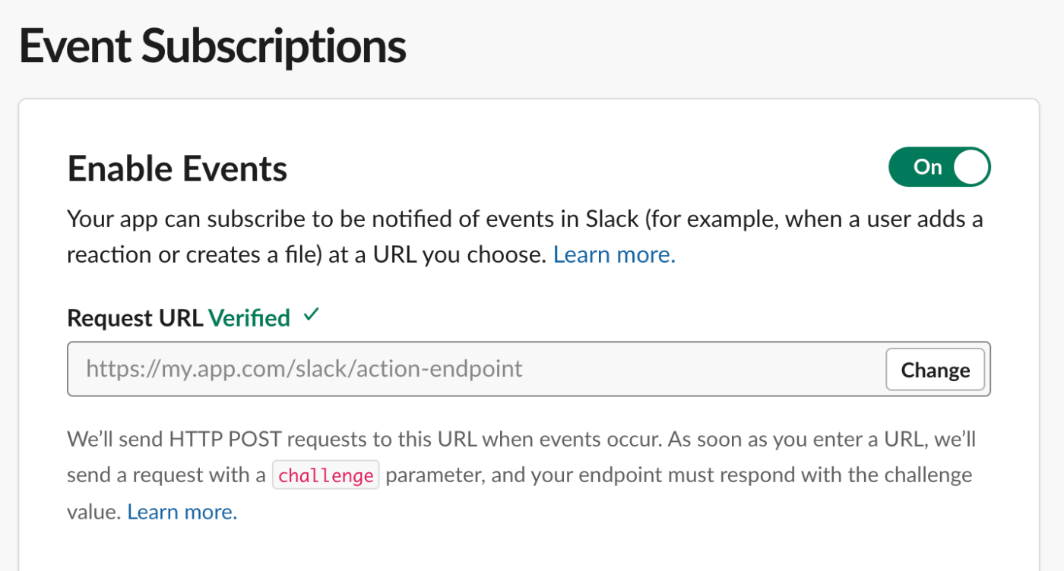Turn off the Enable Events toggle
Viewport: 1064px width, 571px height.
pos(939,167)
